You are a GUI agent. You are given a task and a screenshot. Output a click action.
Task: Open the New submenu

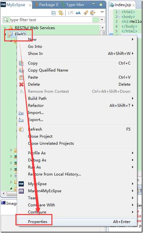(77, 39)
